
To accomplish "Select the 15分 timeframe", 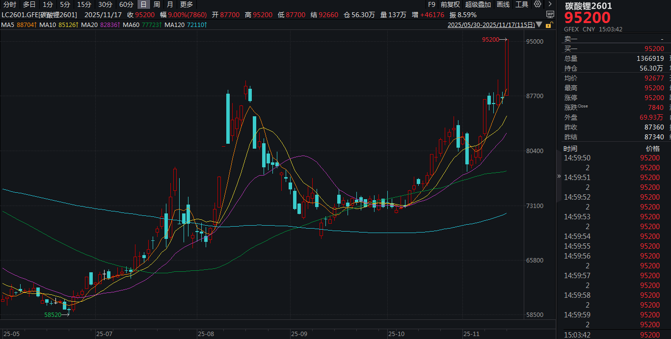I will [84, 4].
